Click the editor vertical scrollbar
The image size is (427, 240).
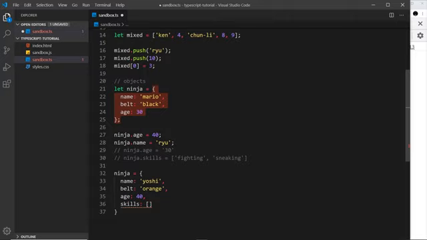pyautogui.click(x=408, y=115)
